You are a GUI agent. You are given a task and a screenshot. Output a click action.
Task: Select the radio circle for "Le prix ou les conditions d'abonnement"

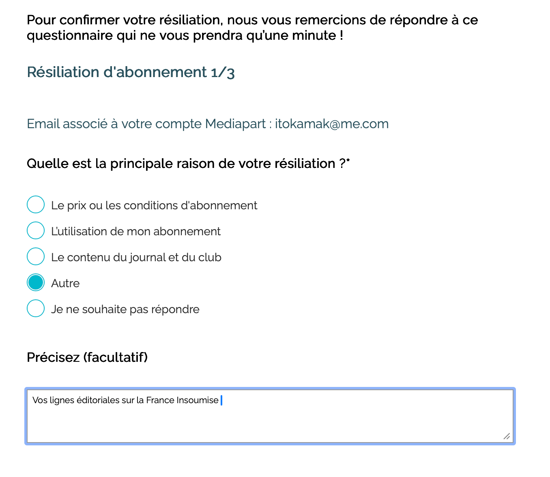tap(36, 204)
